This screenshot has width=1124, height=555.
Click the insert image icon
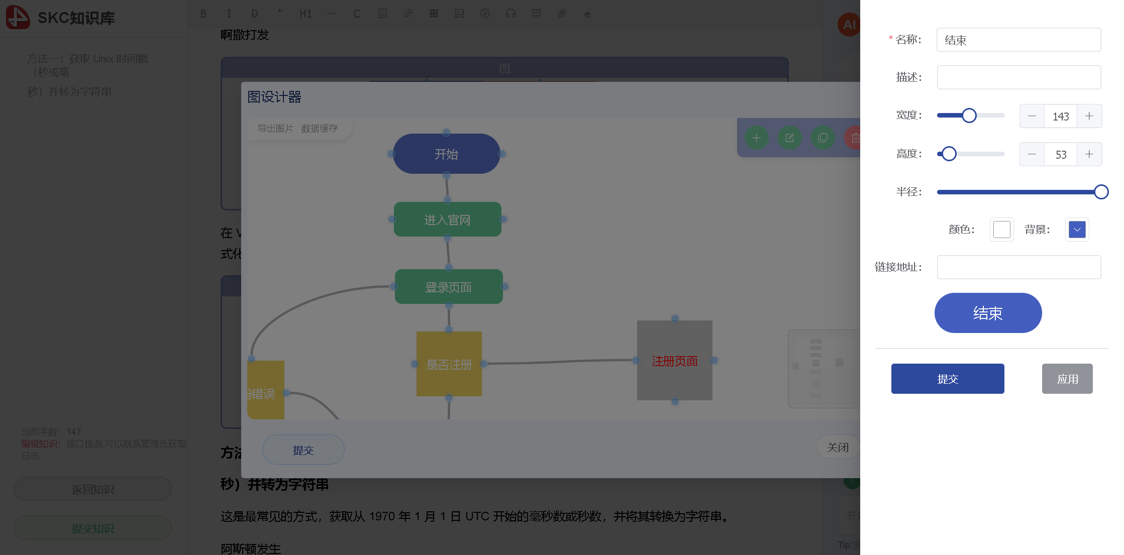coord(459,14)
